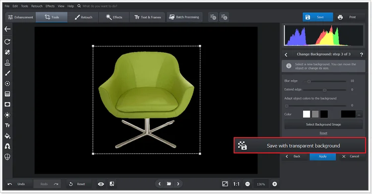
Task: Click the search field 'What do you want to do?'
Action: tap(100, 6)
